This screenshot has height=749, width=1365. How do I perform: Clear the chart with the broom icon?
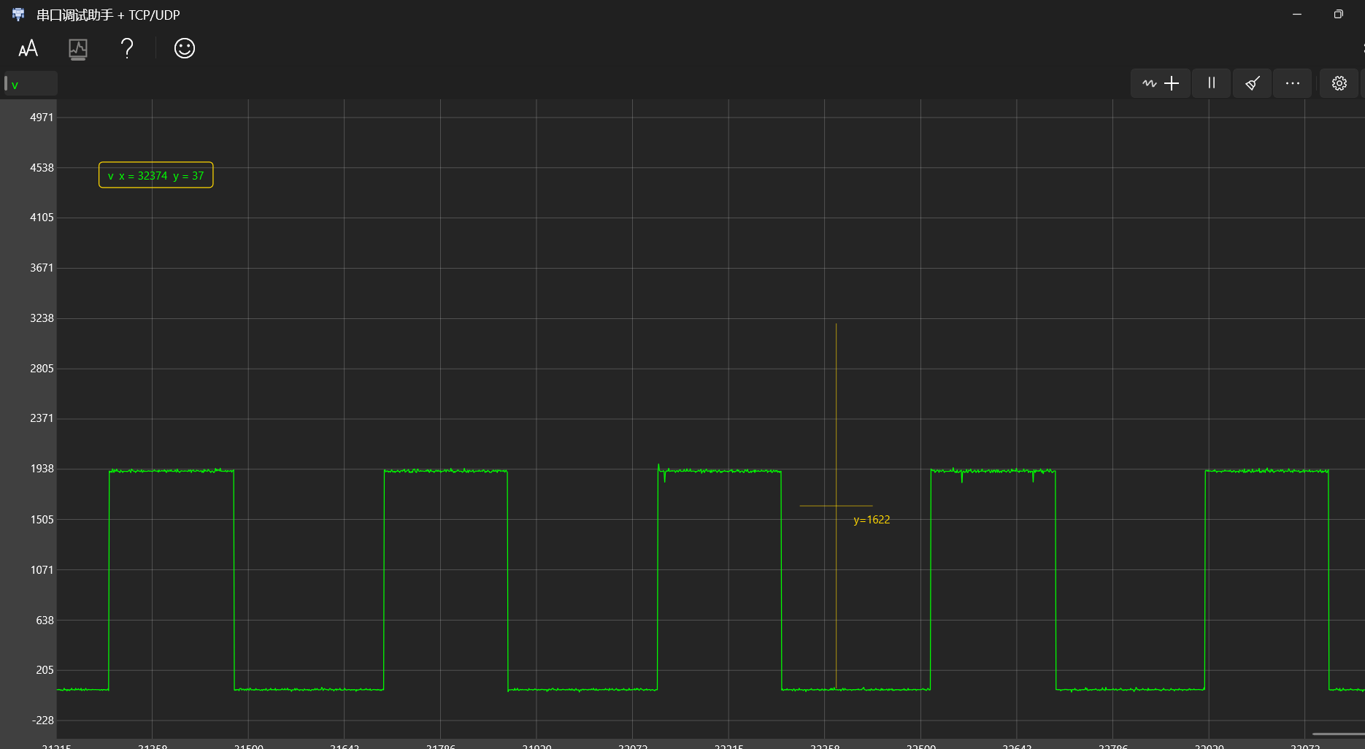(1253, 83)
